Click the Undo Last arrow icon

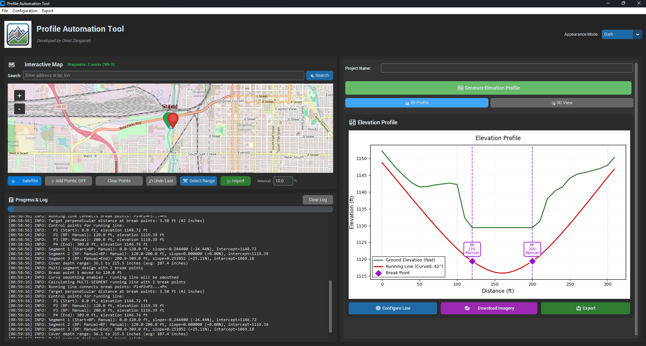tap(151, 181)
